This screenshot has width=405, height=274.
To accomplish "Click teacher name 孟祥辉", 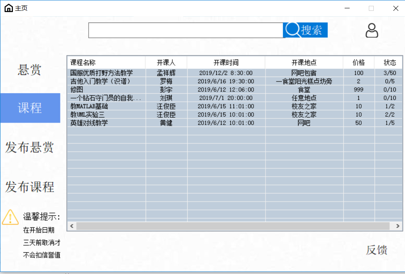I will 166,73.
